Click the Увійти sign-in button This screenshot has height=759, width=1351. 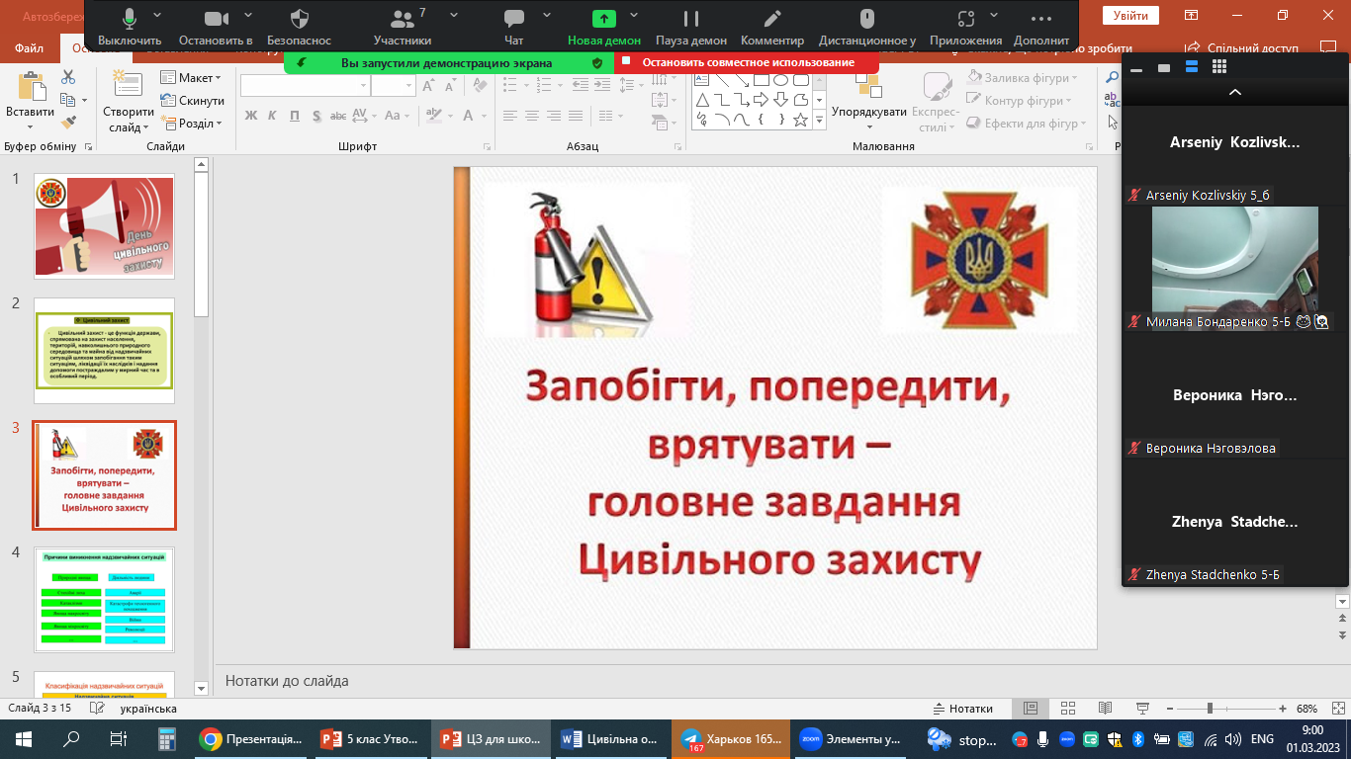click(x=1131, y=16)
